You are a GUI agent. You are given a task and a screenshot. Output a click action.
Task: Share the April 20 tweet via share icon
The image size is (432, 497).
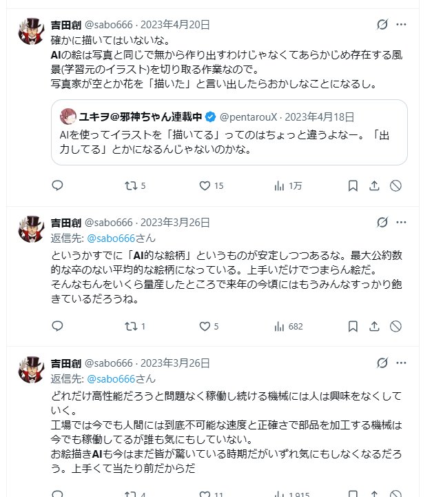coord(374,185)
